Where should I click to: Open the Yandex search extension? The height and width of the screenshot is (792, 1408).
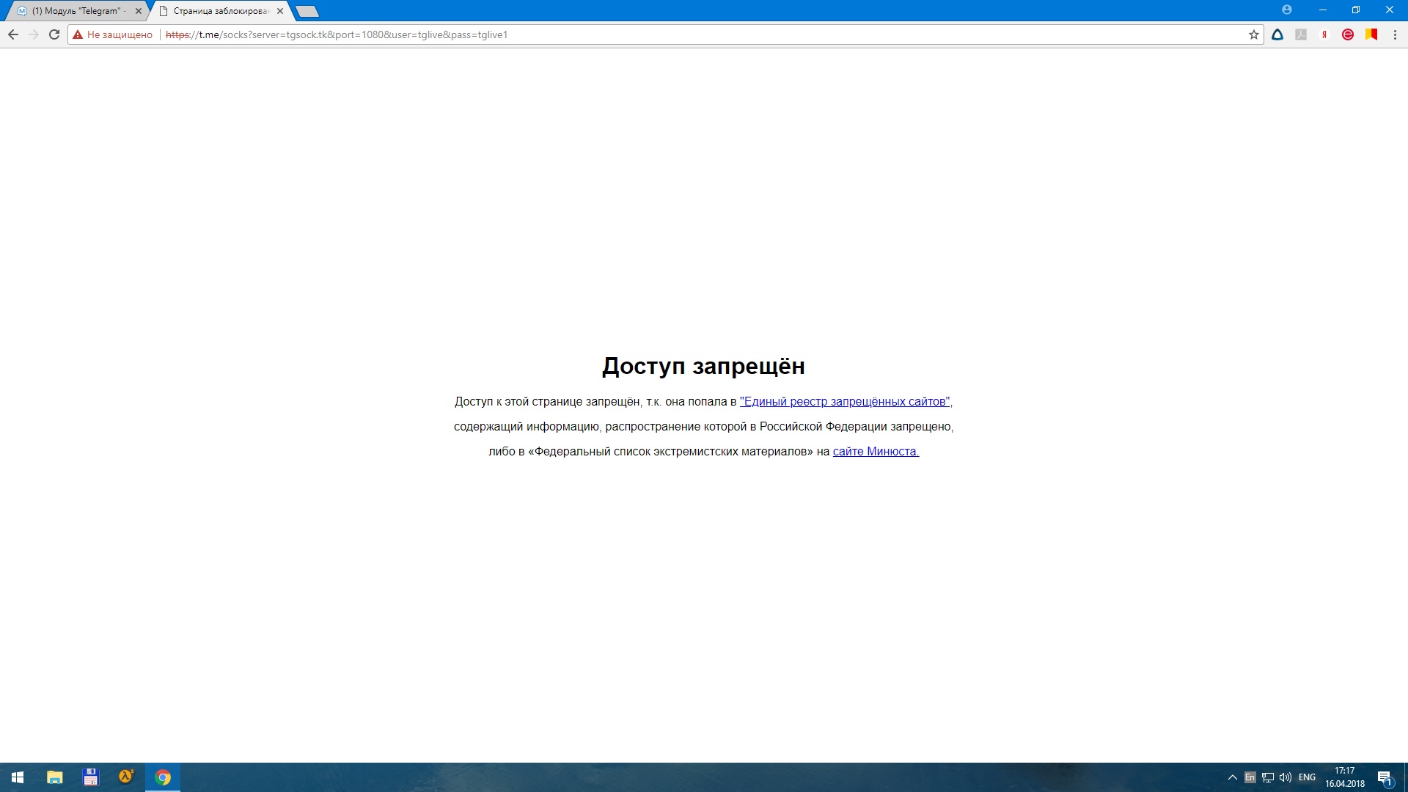click(x=1324, y=34)
